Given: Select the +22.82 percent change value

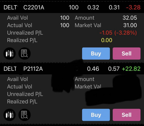Looking at the screenshot, I should (x=131, y=69).
